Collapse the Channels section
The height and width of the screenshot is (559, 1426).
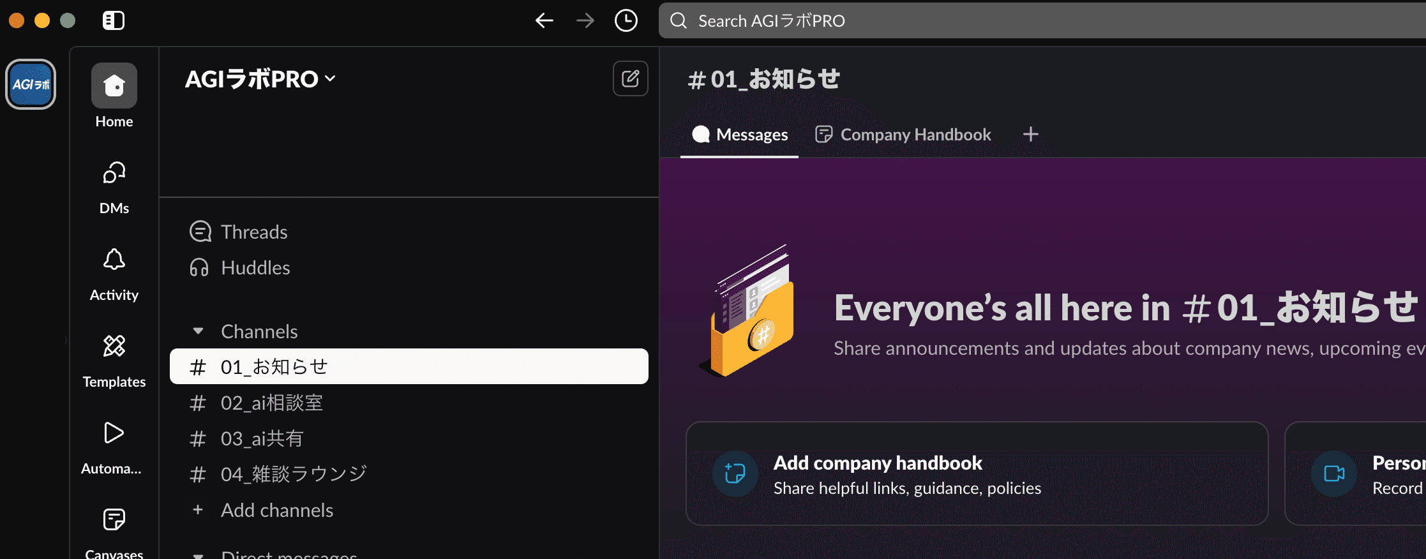tap(199, 331)
